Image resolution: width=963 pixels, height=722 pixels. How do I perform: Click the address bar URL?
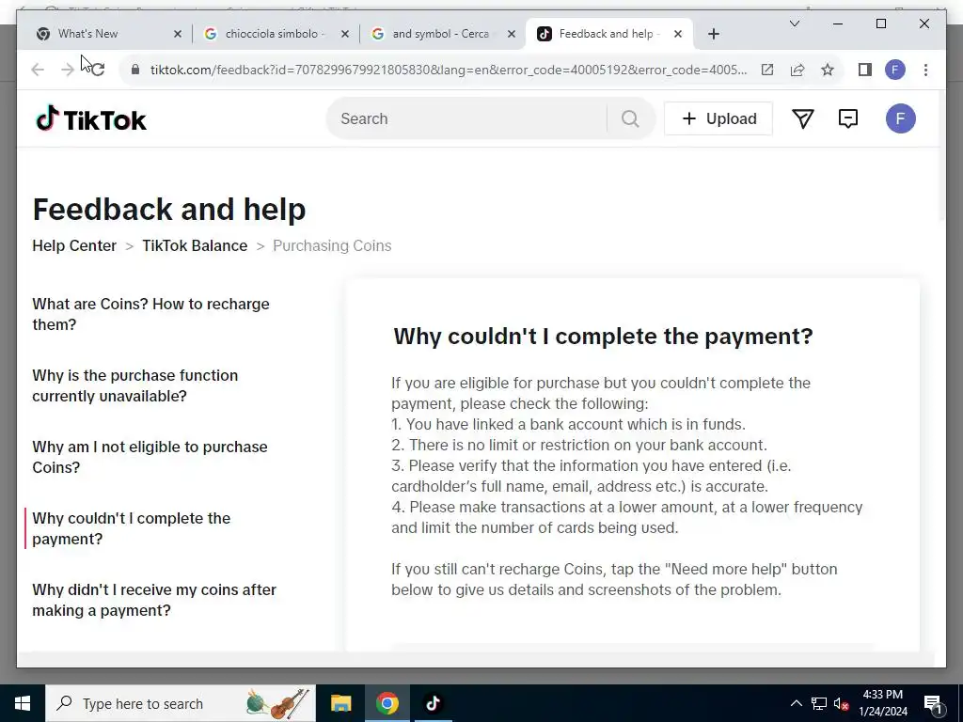tap(449, 70)
